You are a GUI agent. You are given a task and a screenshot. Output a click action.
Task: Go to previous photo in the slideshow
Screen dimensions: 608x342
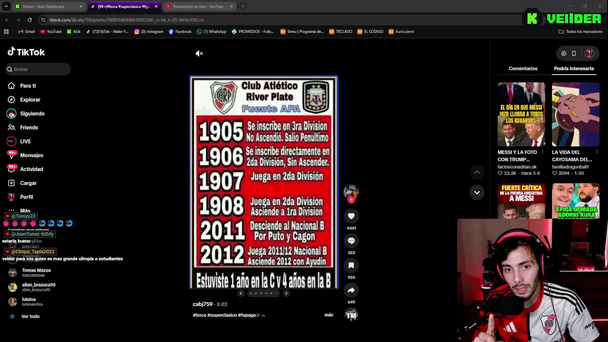coord(241,294)
